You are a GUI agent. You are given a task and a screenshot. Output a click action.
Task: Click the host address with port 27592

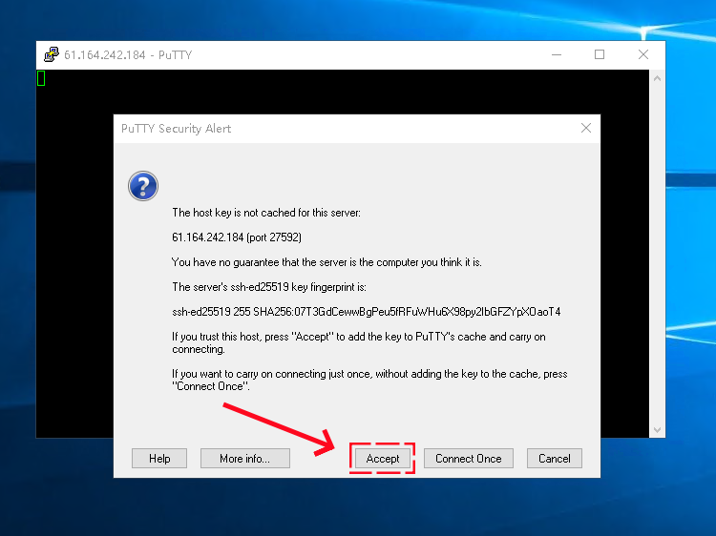pos(237,237)
